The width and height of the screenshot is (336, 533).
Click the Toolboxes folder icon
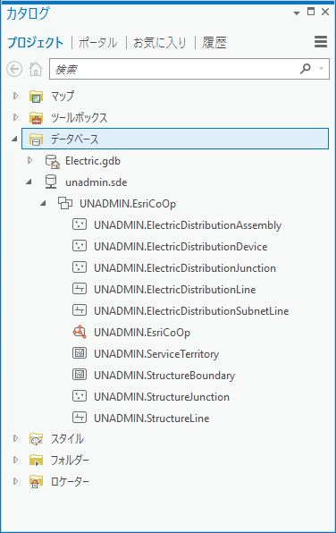click(36, 118)
